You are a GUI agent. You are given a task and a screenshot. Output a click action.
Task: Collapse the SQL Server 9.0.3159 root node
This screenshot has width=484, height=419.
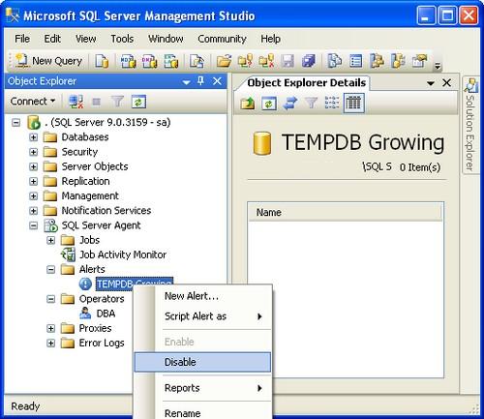pos(16,123)
